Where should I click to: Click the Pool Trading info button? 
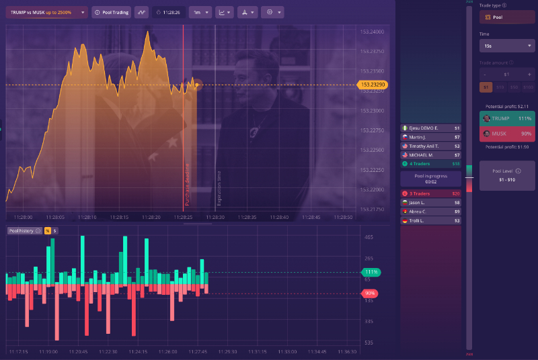pyautogui.click(x=111, y=12)
